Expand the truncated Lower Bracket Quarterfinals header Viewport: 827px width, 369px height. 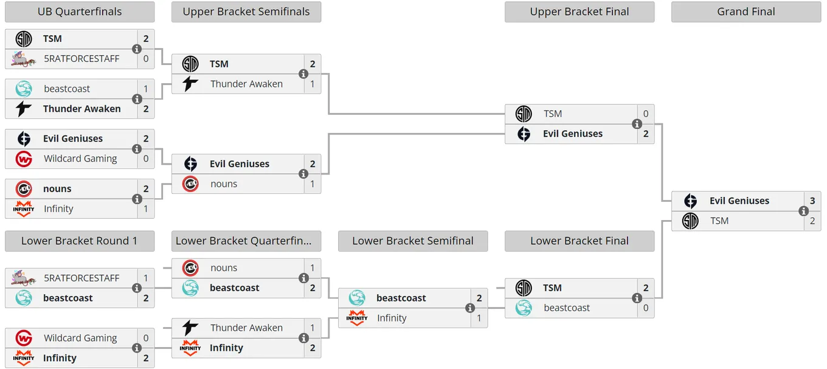point(246,241)
